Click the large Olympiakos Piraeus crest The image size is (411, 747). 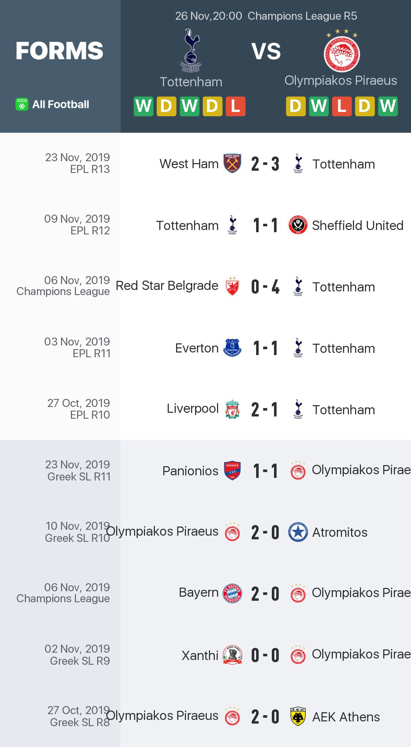342,51
